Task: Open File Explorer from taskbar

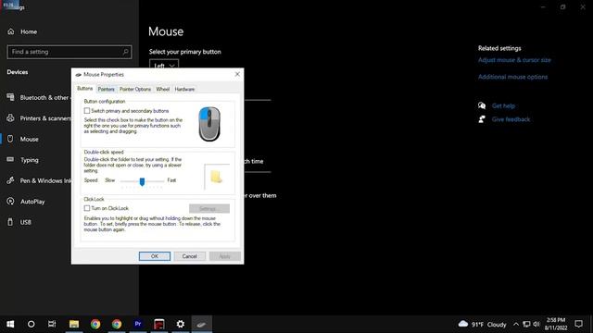Action: (74, 324)
